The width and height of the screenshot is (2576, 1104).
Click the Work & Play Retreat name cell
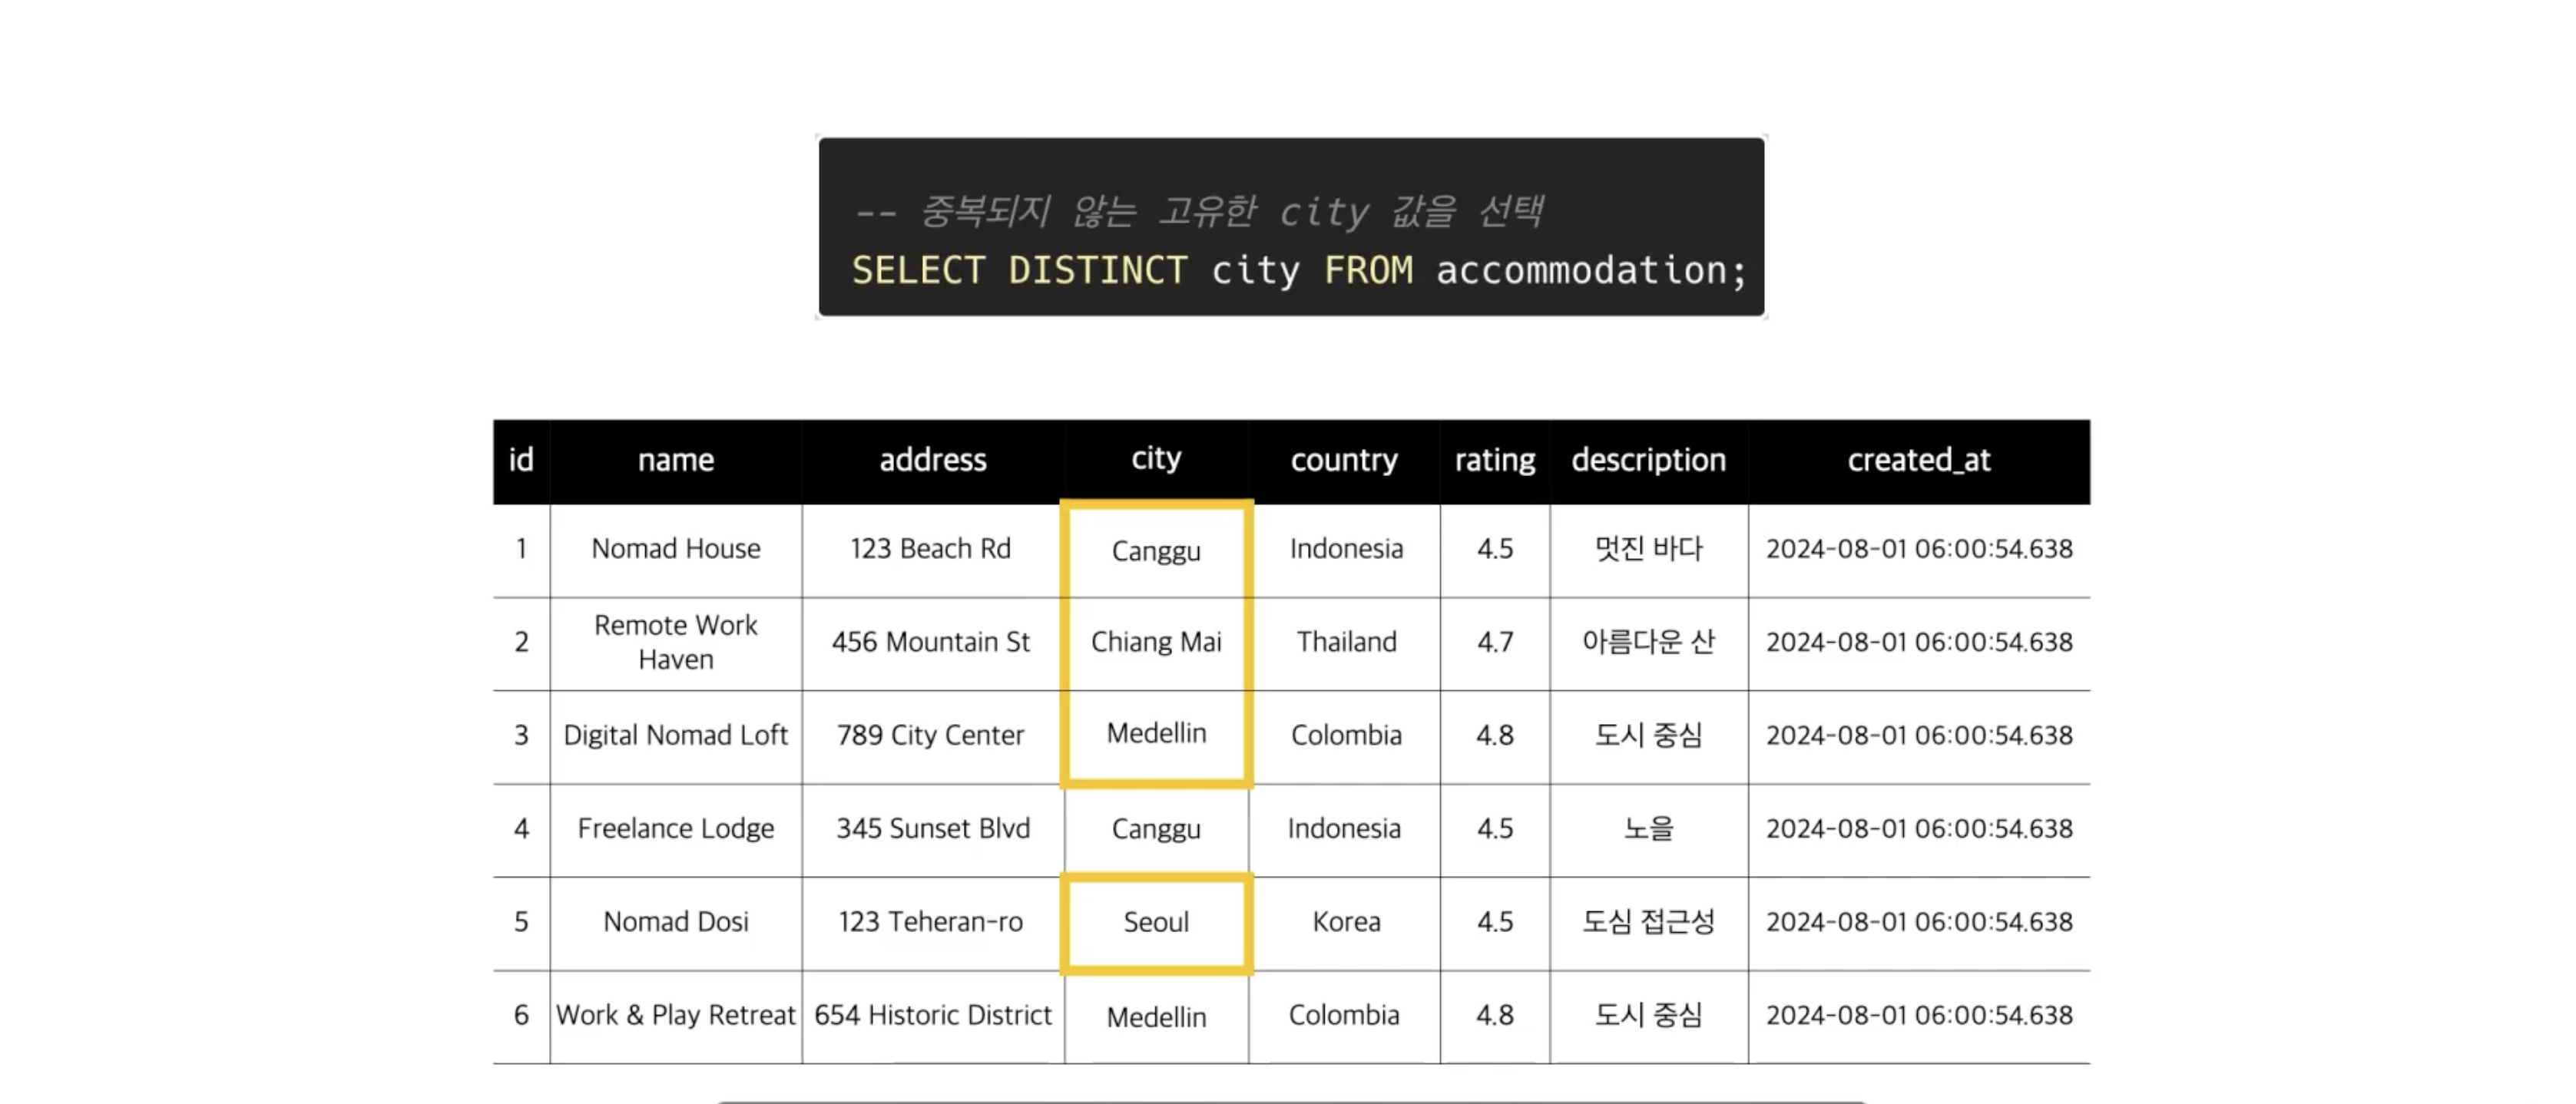tap(676, 1015)
